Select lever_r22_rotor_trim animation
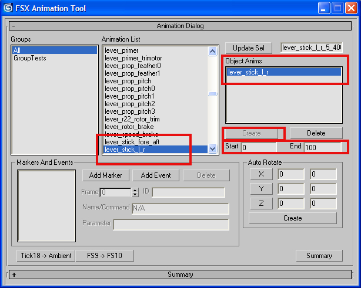This screenshot has height=288, width=361. pyautogui.click(x=155, y=119)
